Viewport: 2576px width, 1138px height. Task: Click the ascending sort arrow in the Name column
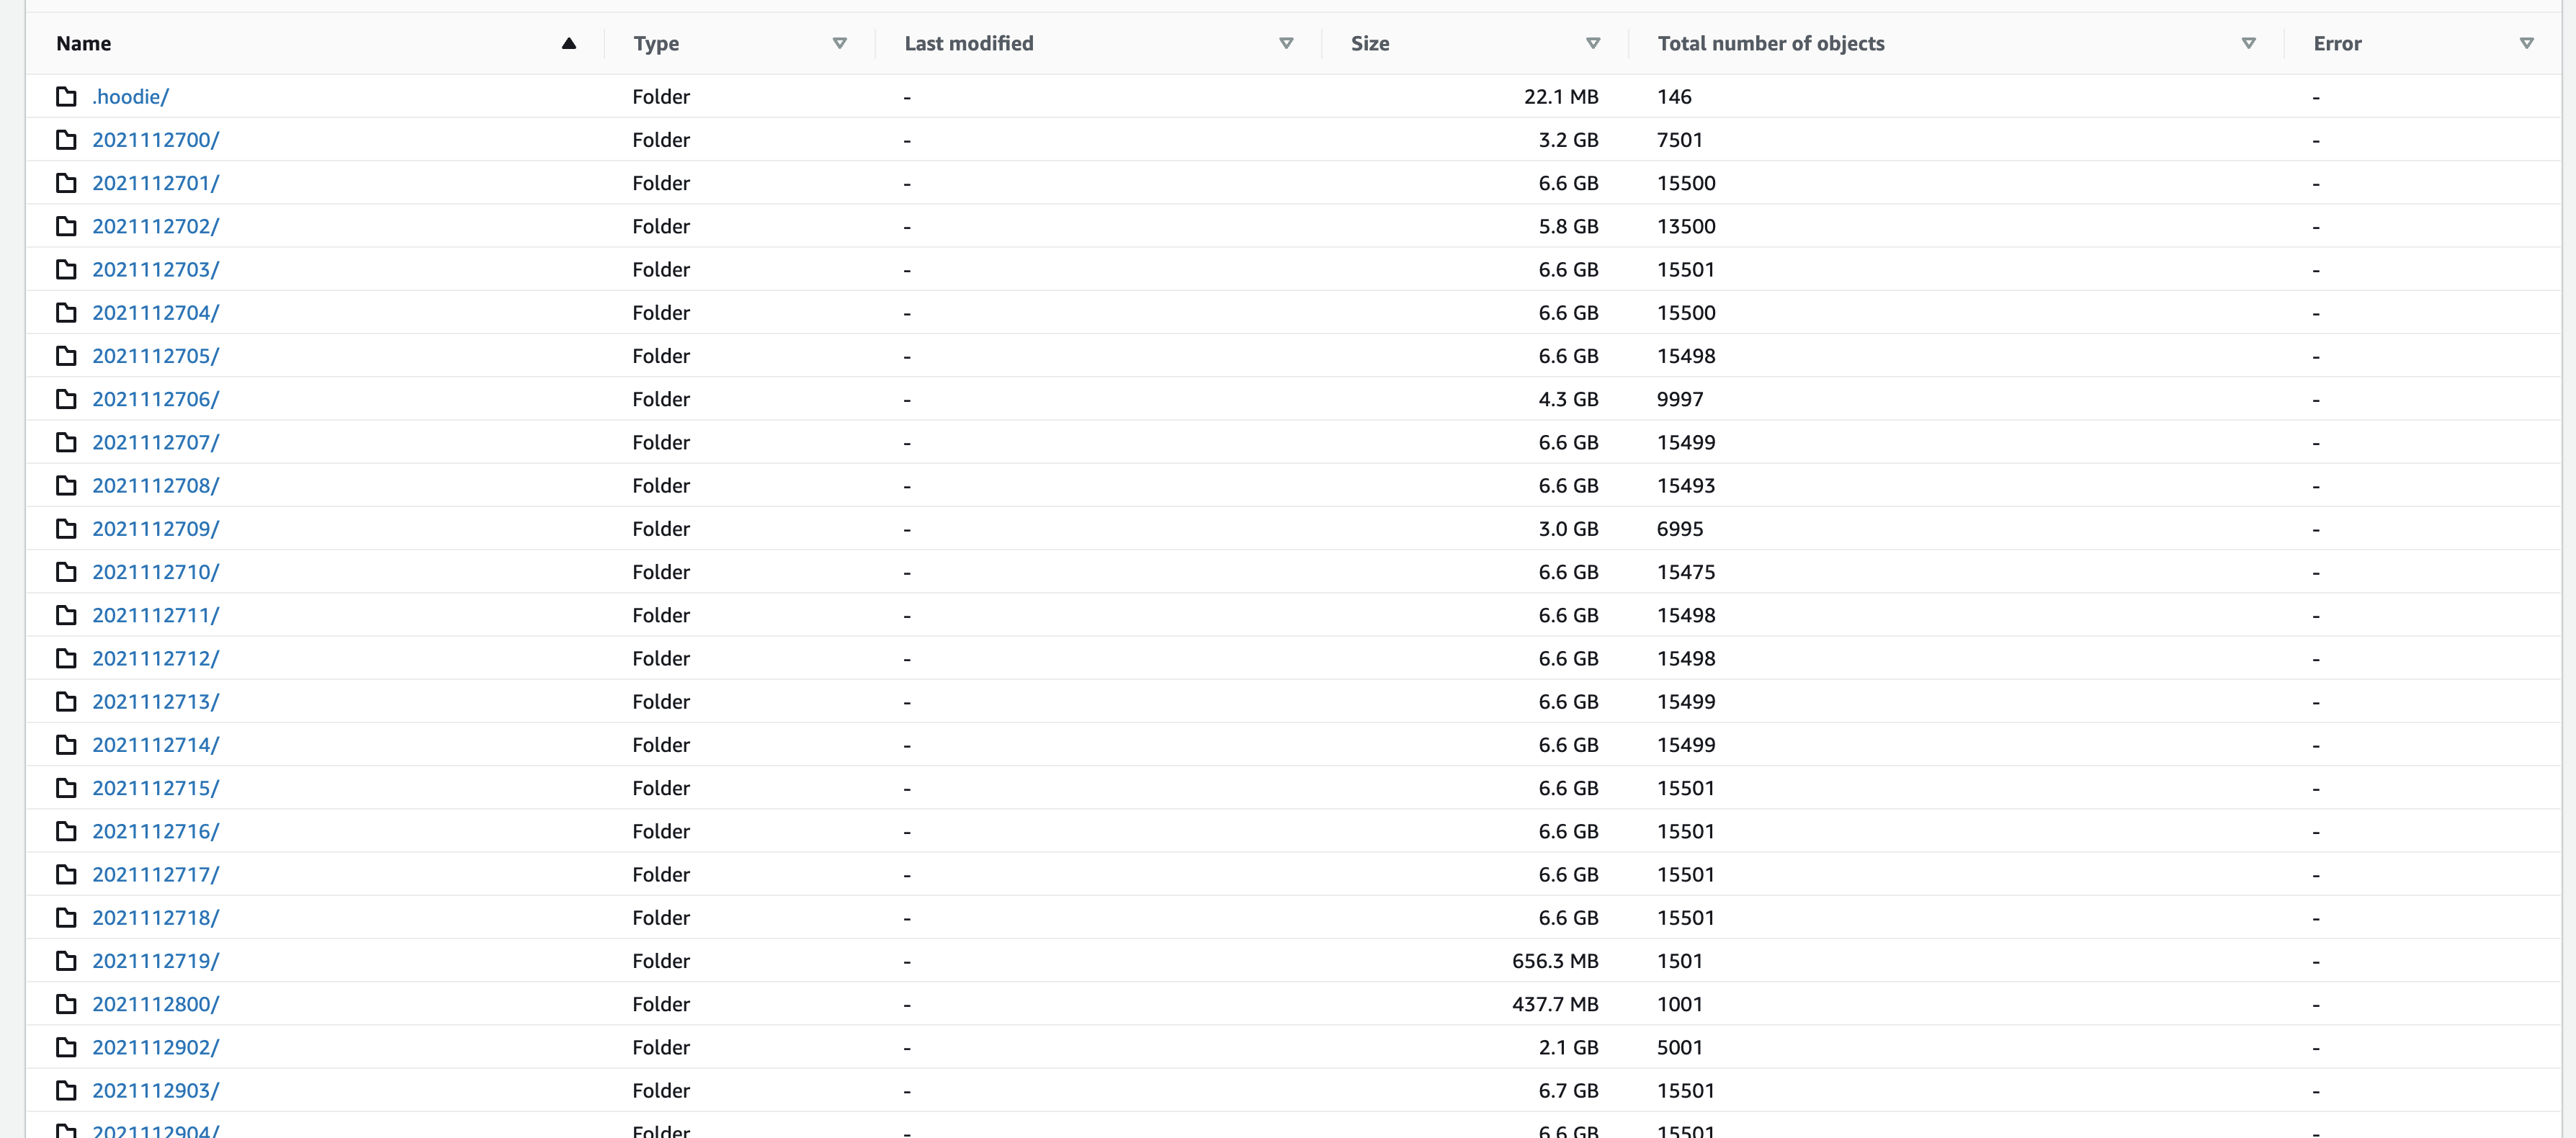point(569,43)
